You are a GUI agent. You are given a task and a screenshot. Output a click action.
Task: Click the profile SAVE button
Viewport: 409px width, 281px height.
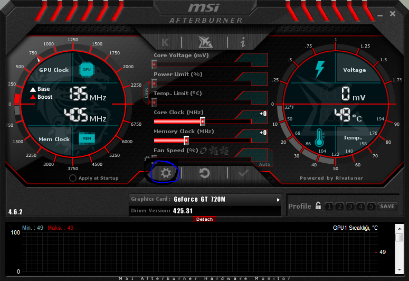pyautogui.click(x=387, y=207)
